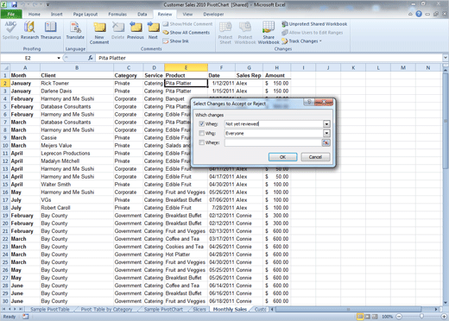Click the zoom slider handle
449x321 pixels.
pos(421,317)
